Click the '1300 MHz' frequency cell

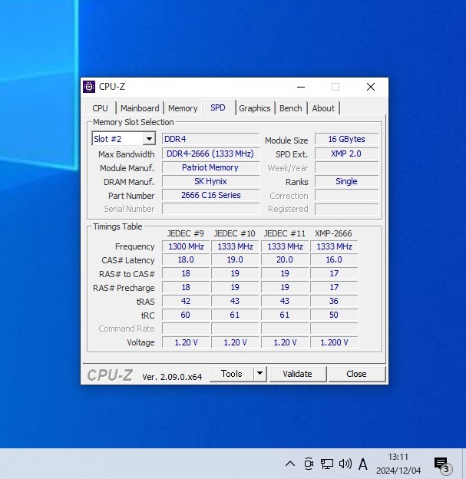coord(186,246)
